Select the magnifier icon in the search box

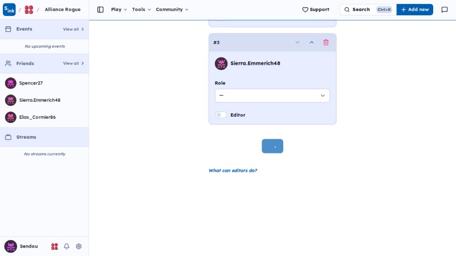(x=347, y=10)
